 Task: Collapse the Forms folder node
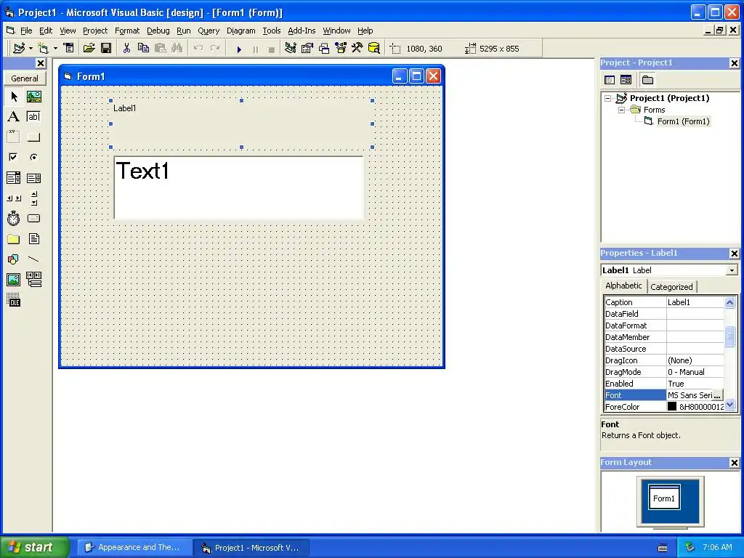point(622,110)
